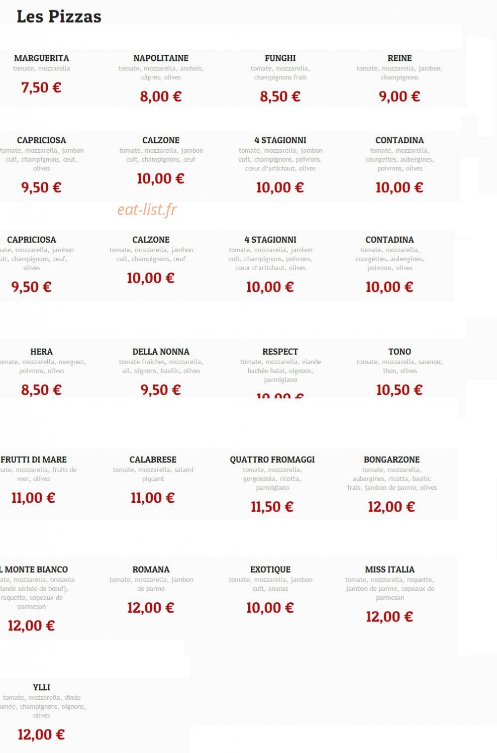Open the Romana pizza entry
The image size is (497, 753).
click(151, 570)
